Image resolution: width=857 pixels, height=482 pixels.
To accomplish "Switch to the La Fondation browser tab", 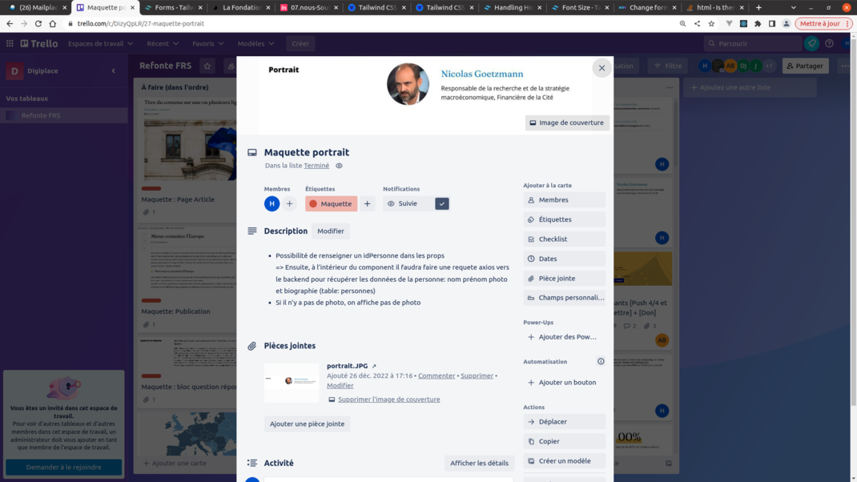I will [x=240, y=7].
